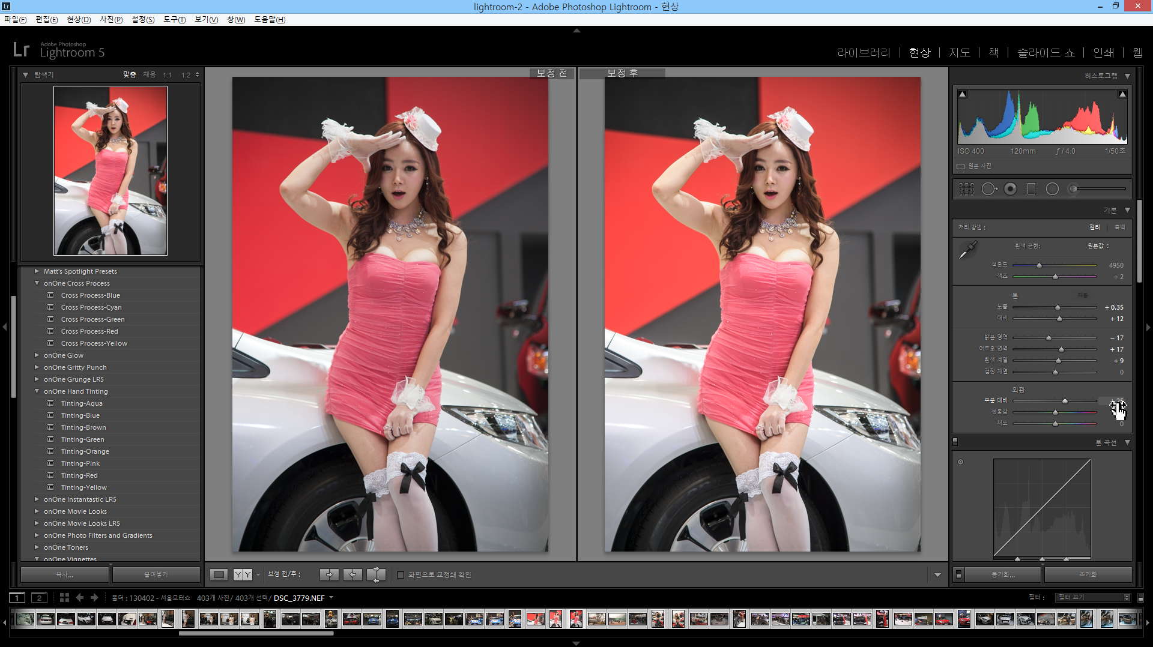Switch to Map (지도) module
This screenshot has width=1153, height=647.
pos(960,53)
